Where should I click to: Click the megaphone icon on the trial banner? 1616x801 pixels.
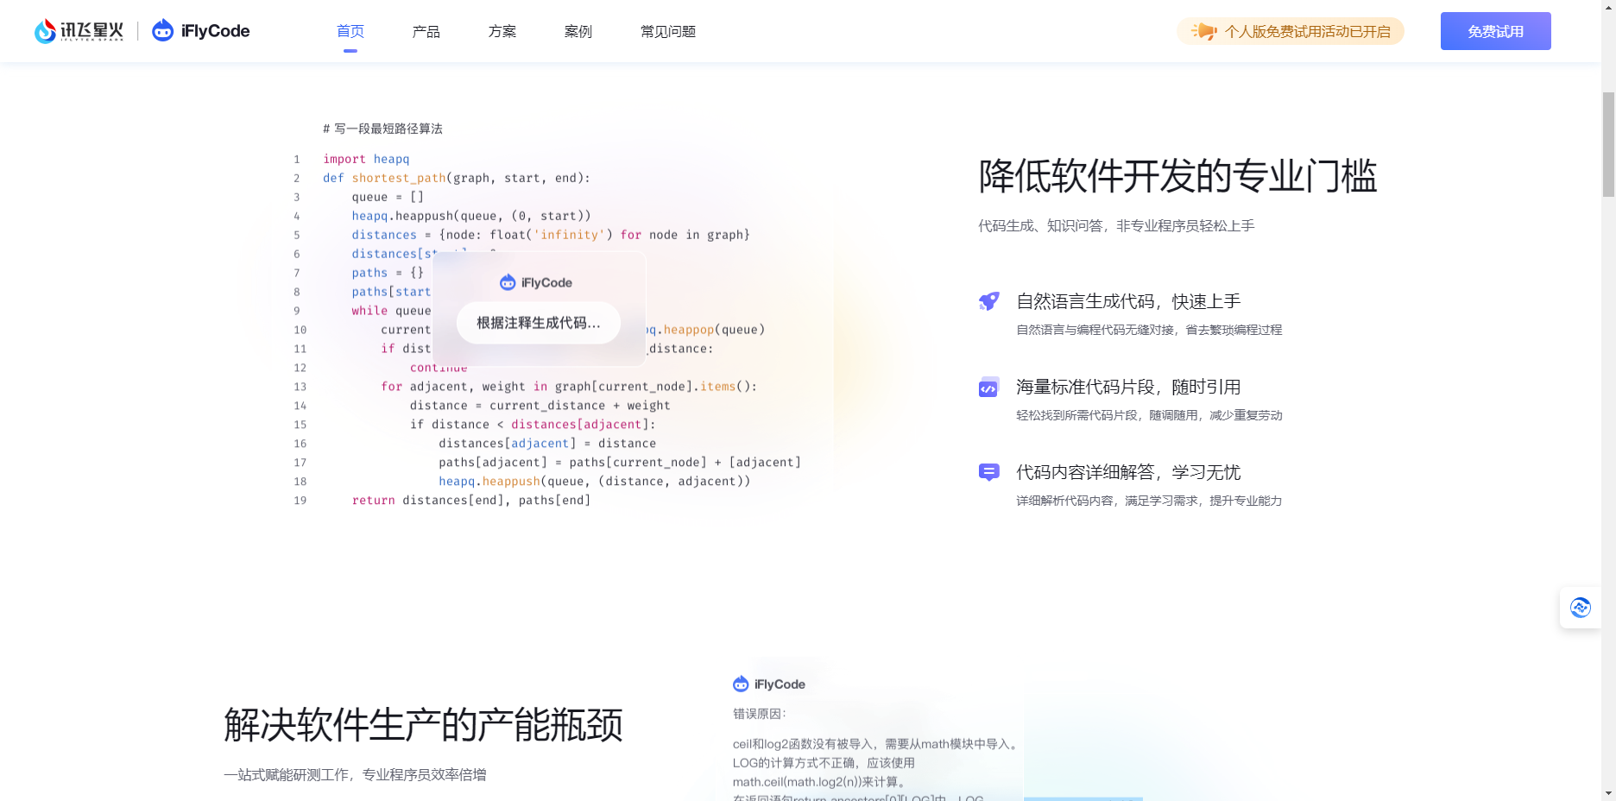pos(1203,30)
